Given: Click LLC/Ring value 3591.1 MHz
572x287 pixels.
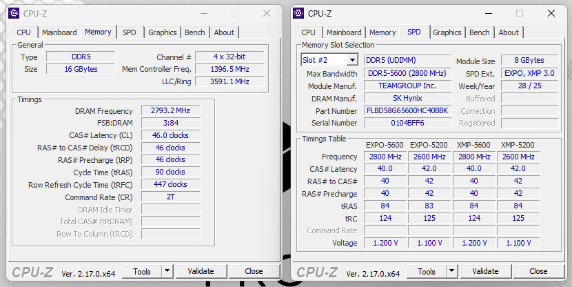Looking at the screenshot, I should [x=229, y=81].
